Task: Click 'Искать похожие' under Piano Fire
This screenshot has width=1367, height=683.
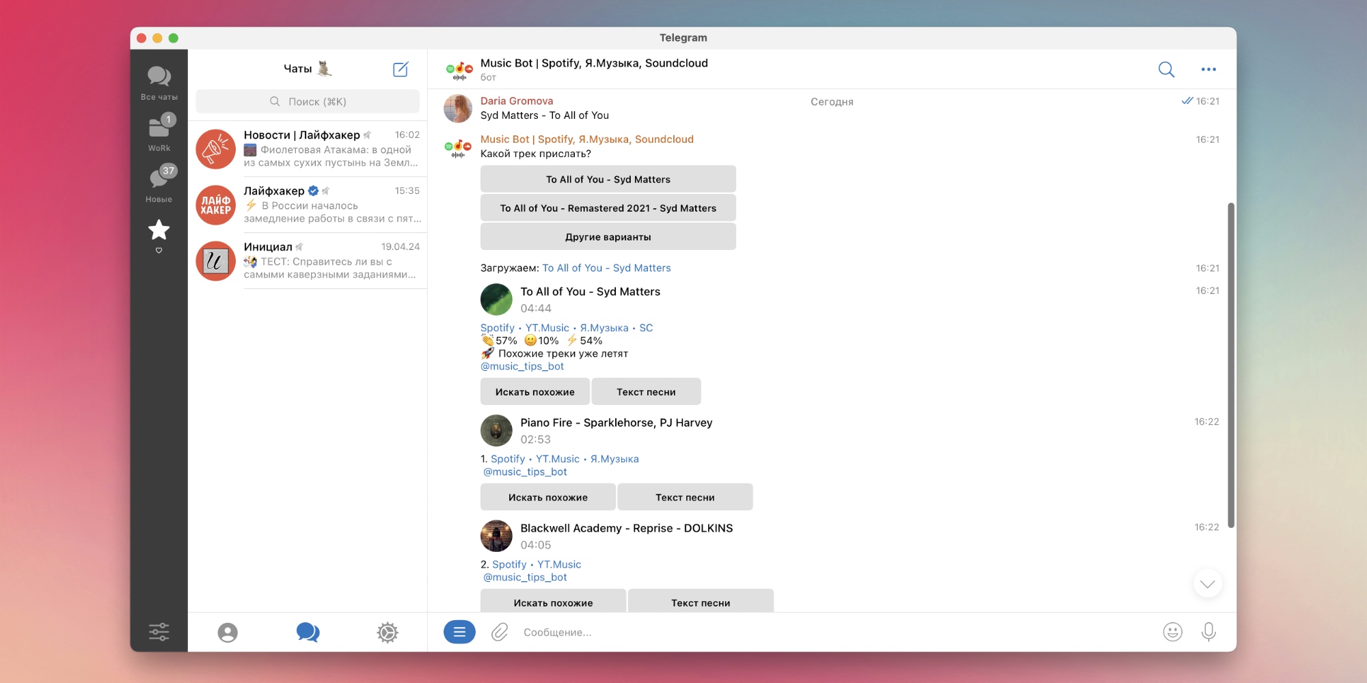Action: tap(547, 497)
